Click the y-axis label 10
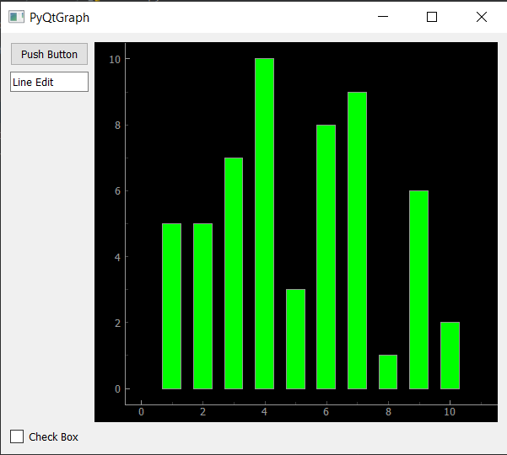507x455 pixels. click(115, 60)
